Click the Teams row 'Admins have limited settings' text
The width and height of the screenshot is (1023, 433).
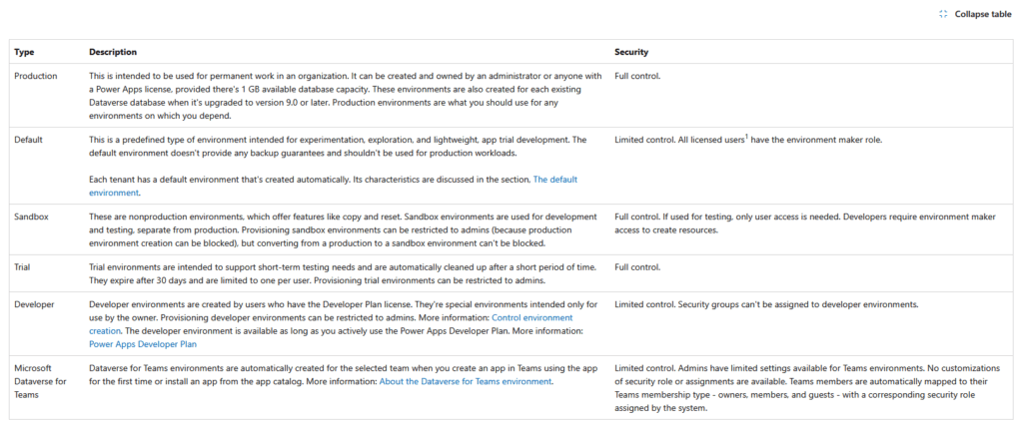click(788, 368)
